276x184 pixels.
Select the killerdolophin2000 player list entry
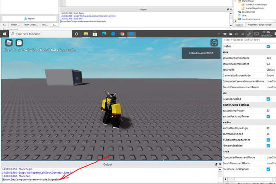tap(201, 53)
